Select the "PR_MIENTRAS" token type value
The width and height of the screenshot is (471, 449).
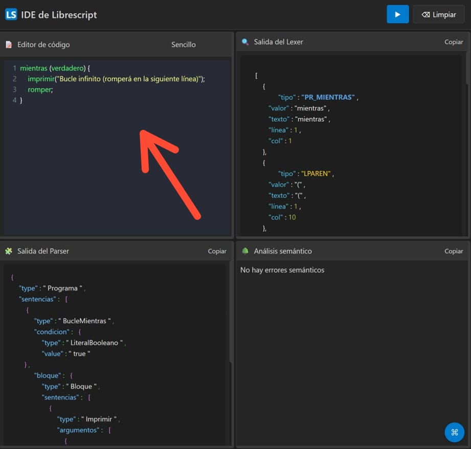pyautogui.click(x=328, y=97)
